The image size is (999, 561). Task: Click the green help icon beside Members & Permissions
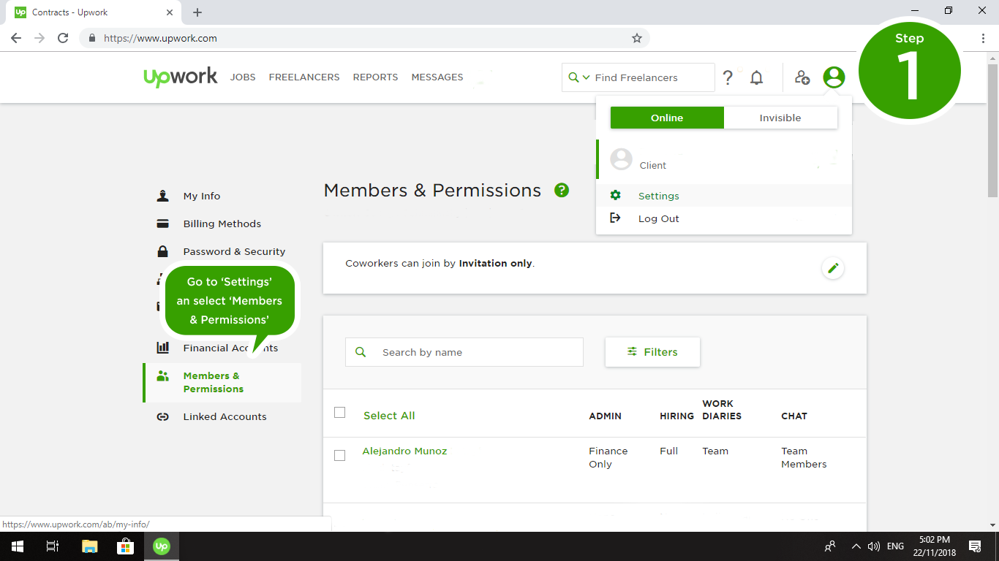click(562, 191)
